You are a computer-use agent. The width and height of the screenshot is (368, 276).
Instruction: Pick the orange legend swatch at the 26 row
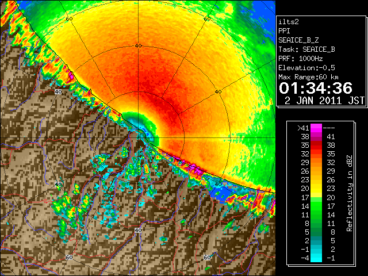click(x=316, y=171)
